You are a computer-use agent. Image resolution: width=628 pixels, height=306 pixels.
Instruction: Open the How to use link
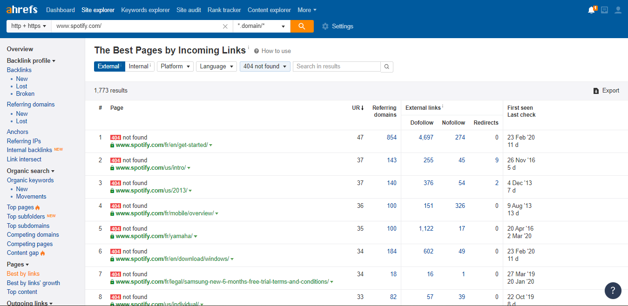click(275, 51)
